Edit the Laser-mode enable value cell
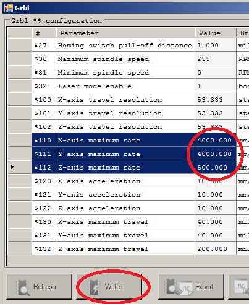The width and height of the screenshot is (249, 304). click(x=216, y=86)
